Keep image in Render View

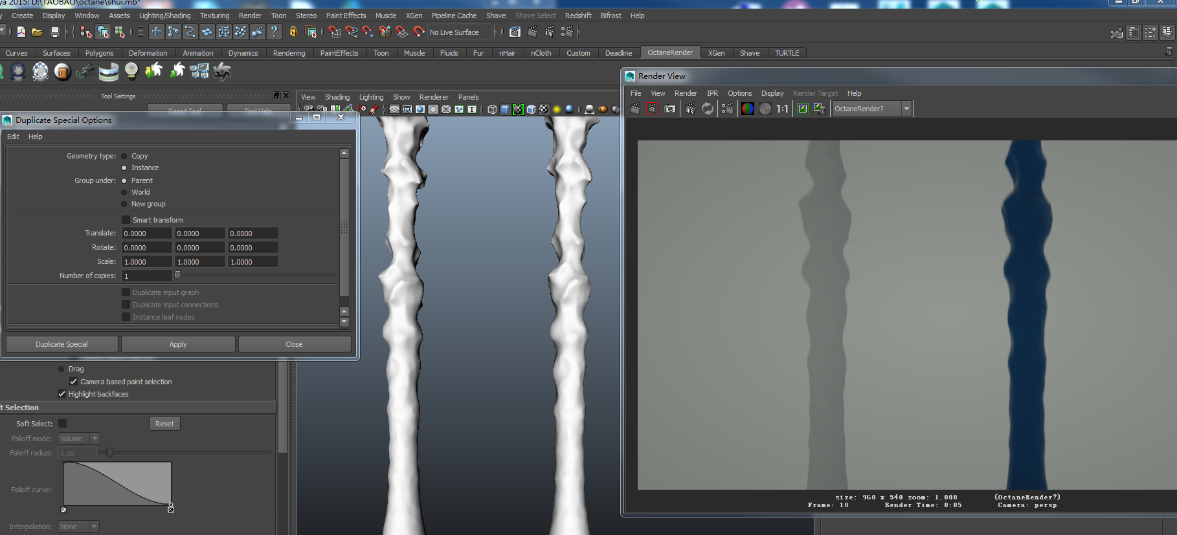(x=803, y=109)
